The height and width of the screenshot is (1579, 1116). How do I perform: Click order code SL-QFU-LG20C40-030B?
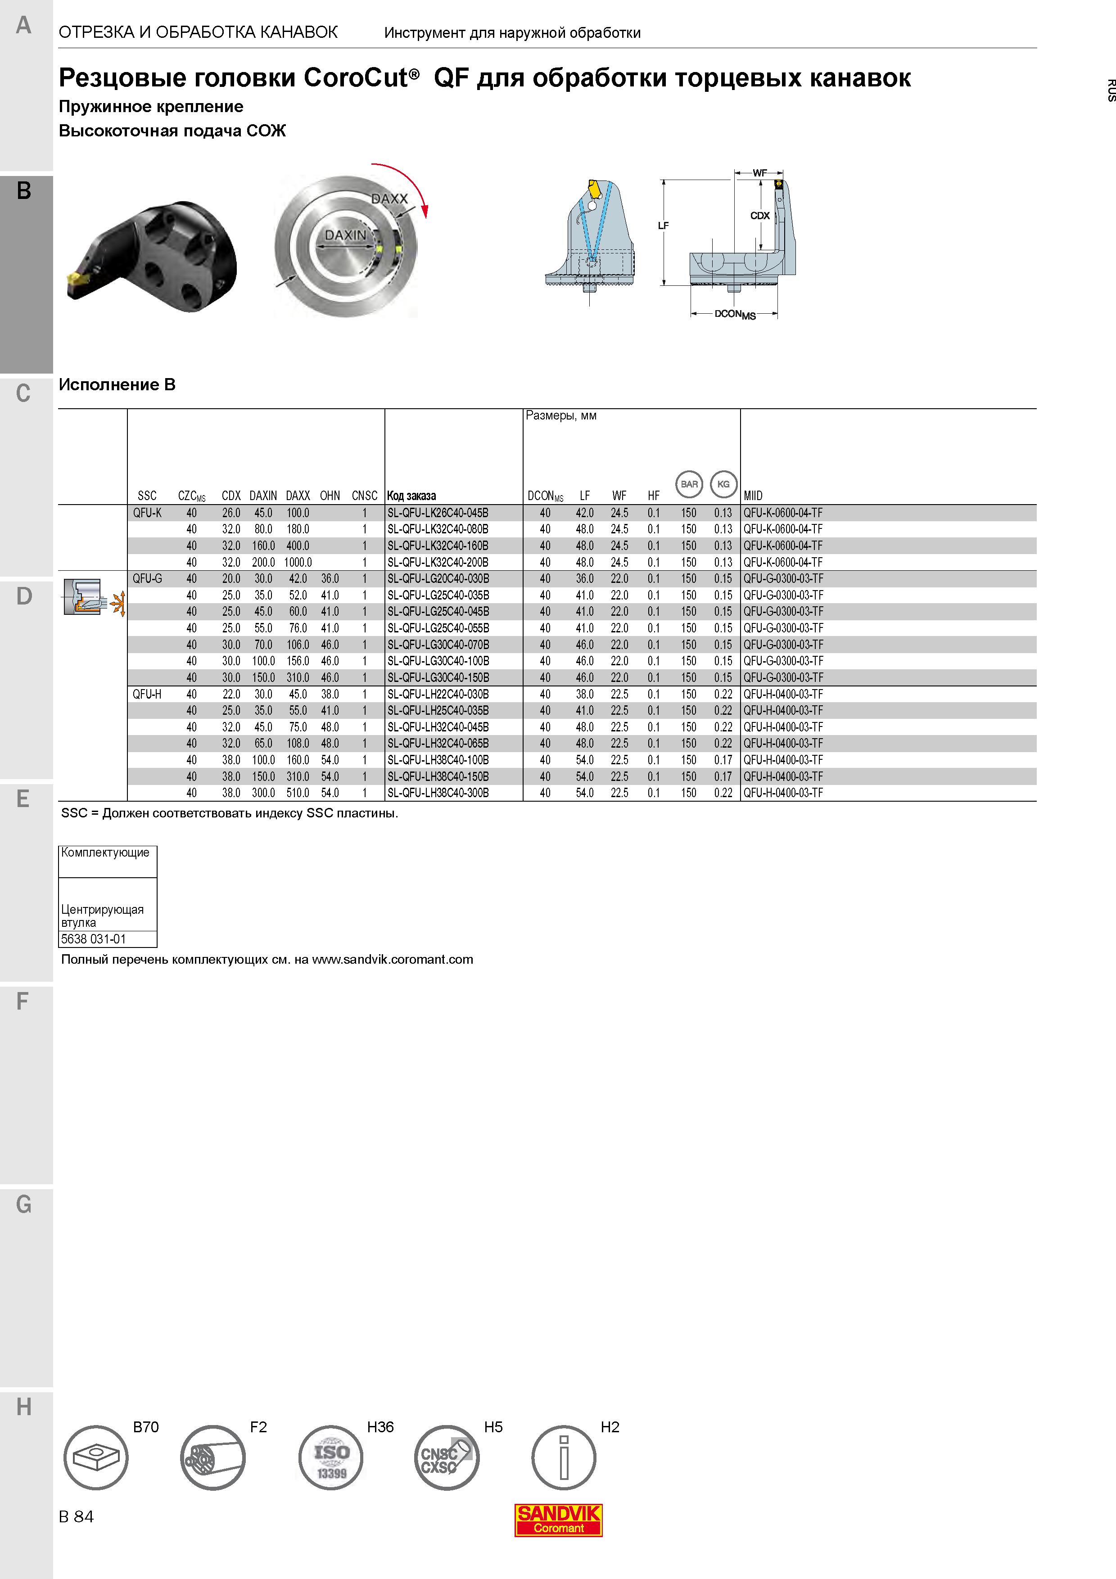[438, 579]
